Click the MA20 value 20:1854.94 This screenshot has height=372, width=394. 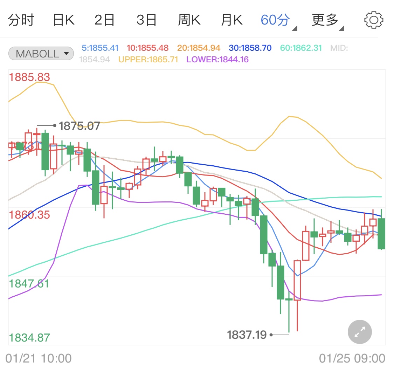(x=199, y=48)
